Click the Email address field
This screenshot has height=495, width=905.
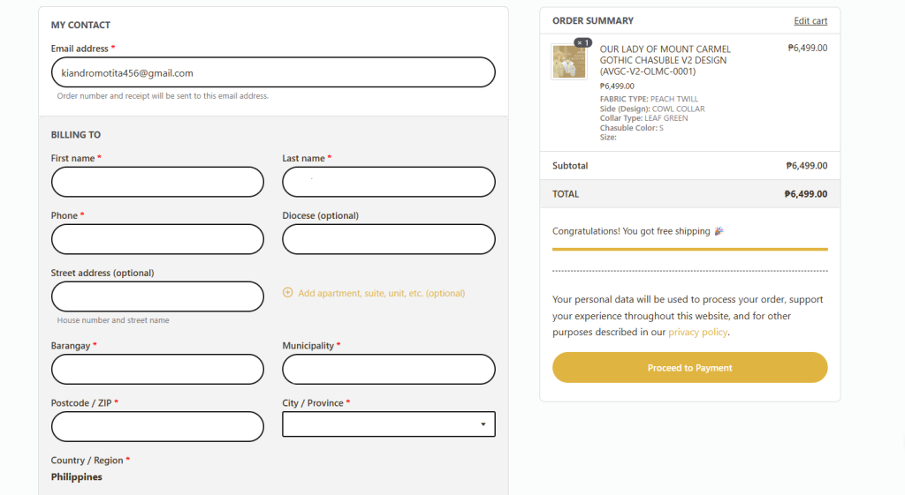(273, 72)
